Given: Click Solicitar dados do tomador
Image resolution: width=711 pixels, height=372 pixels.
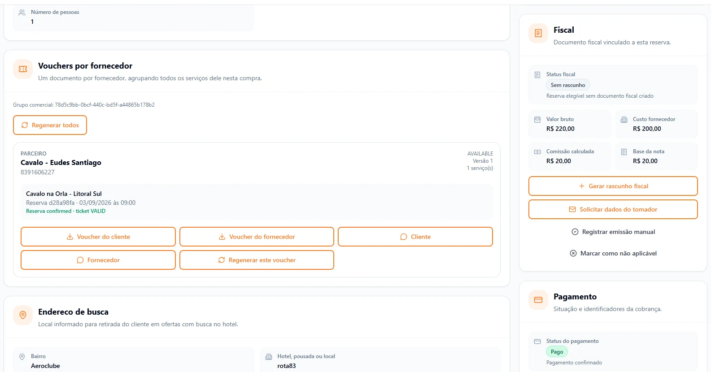Looking at the screenshot, I should coord(613,209).
